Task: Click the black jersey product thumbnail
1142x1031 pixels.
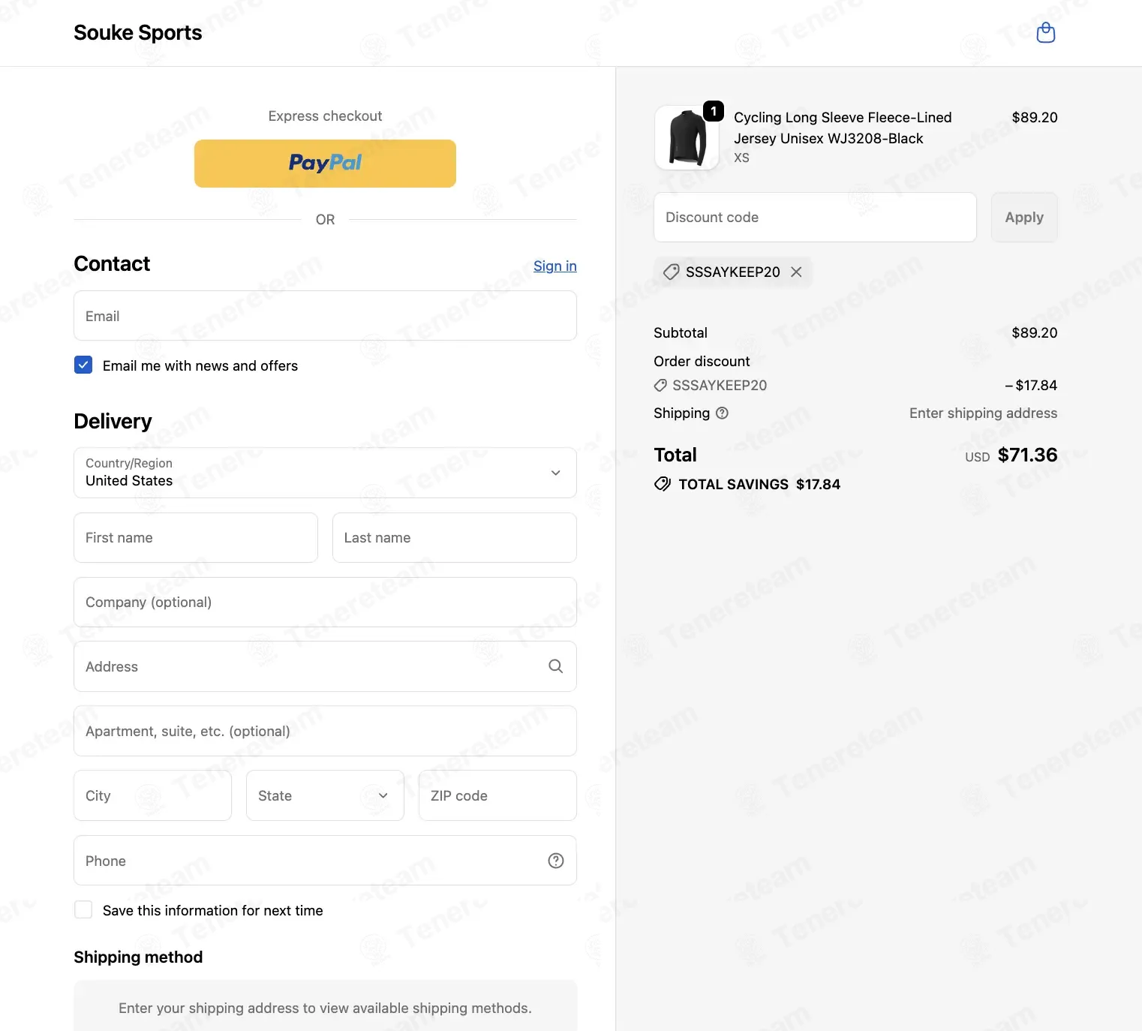Action: coord(687,137)
